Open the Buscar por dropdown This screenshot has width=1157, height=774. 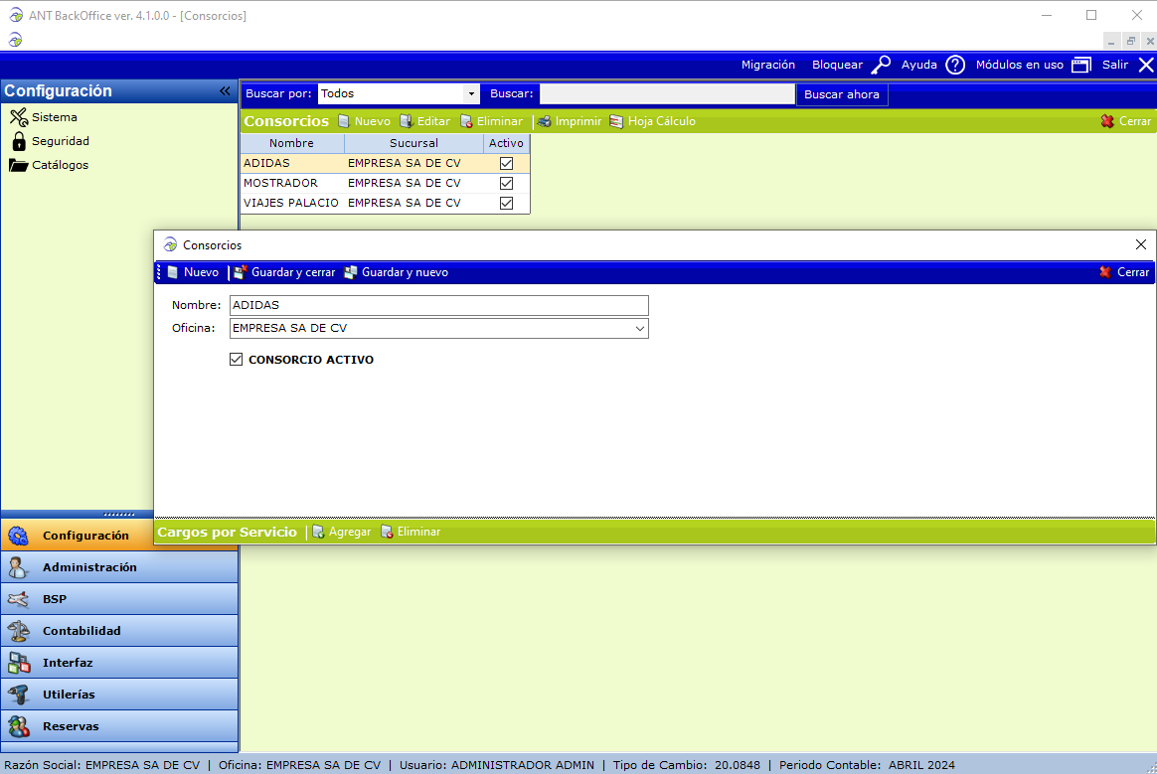tap(470, 93)
